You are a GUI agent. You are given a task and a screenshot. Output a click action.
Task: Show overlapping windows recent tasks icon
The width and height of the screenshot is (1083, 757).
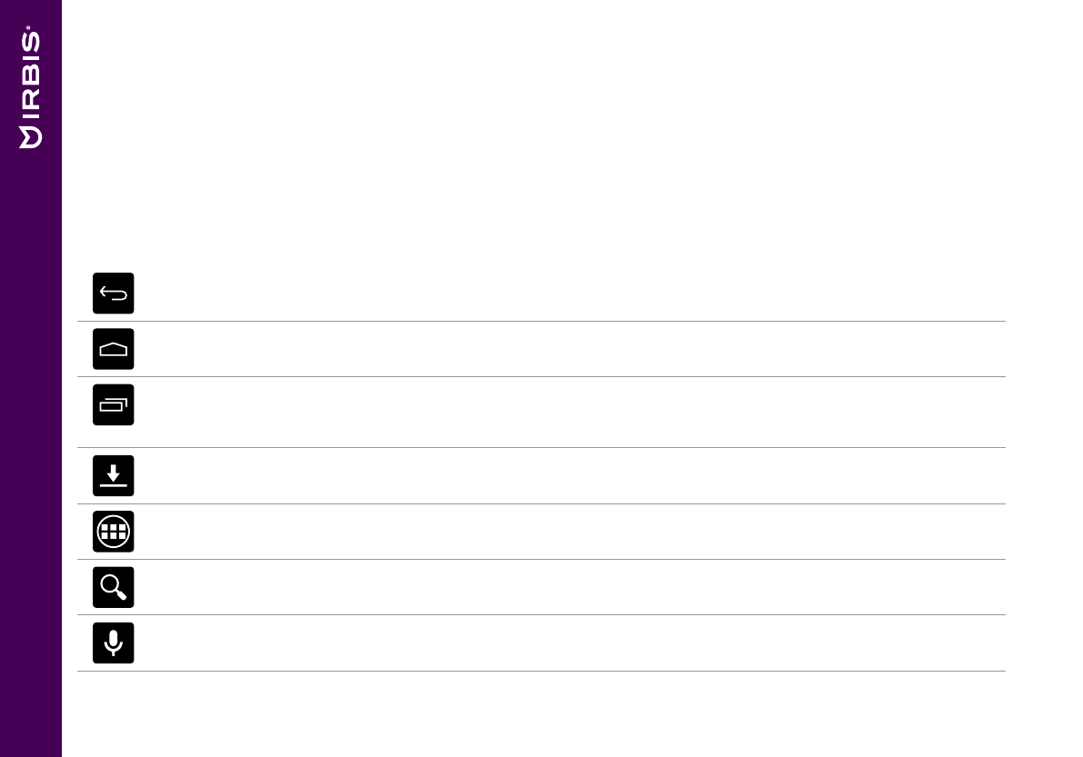(x=113, y=405)
